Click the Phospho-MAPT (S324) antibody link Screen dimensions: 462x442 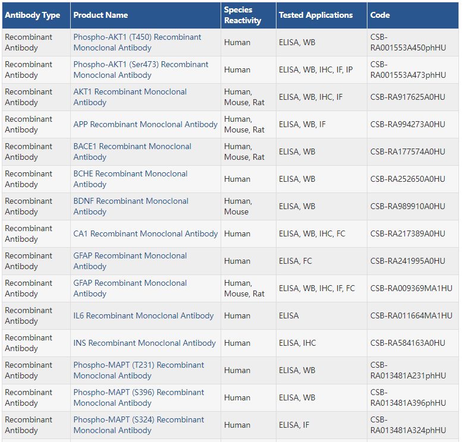[139, 420]
